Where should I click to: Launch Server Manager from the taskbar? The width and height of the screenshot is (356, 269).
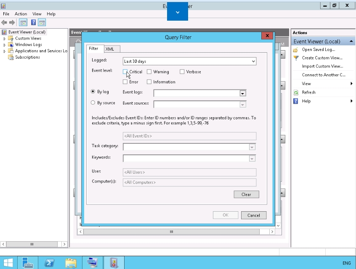pos(28,263)
